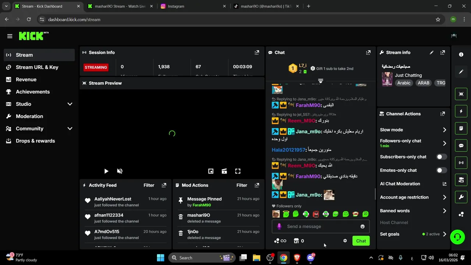Open the hamburger navigation menu
This screenshot has width=471, height=265.
click(x=10, y=36)
